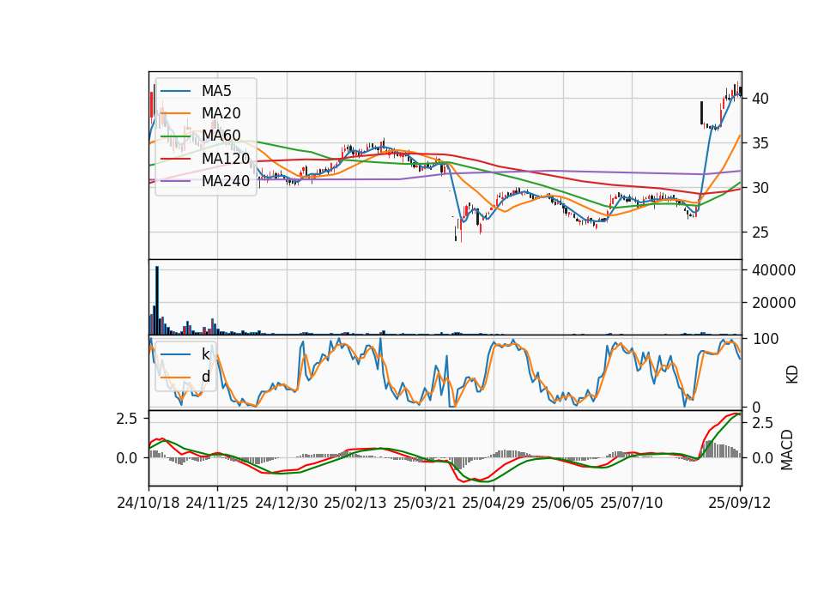Click the 24/11/25 date label
824x592 pixels.
(x=217, y=503)
